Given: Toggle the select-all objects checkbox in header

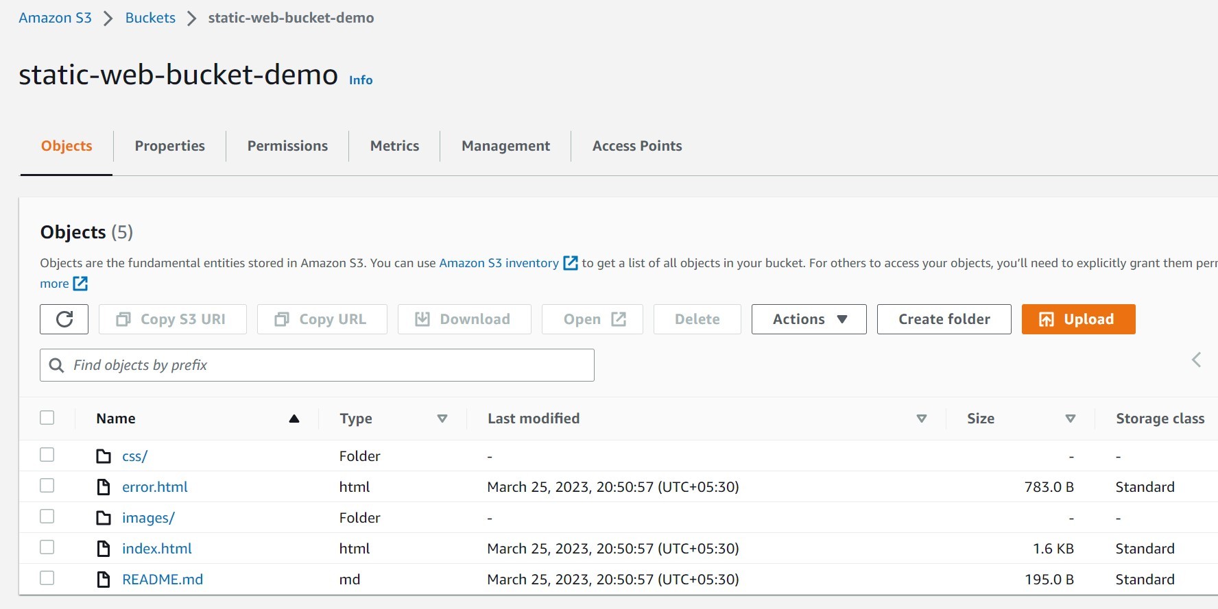Looking at the screenshot, I should pyautogui.click(x=47, y=418).
